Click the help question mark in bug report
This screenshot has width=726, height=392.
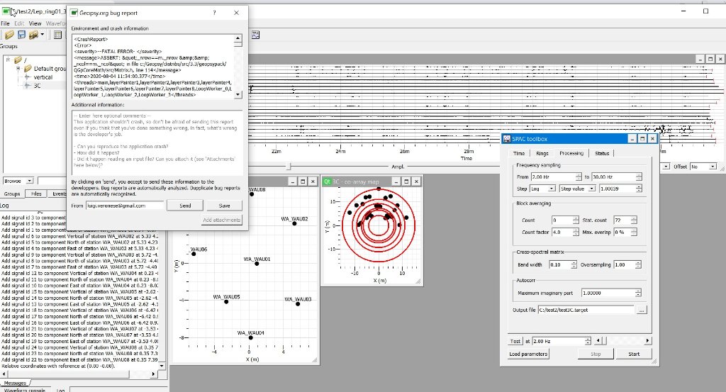(215, 13)
